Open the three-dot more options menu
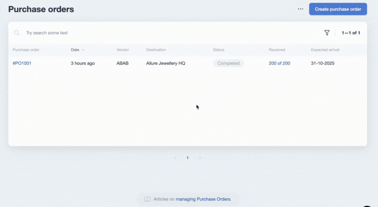This screenshot has height=207, width=378. (x=300, y=9)
